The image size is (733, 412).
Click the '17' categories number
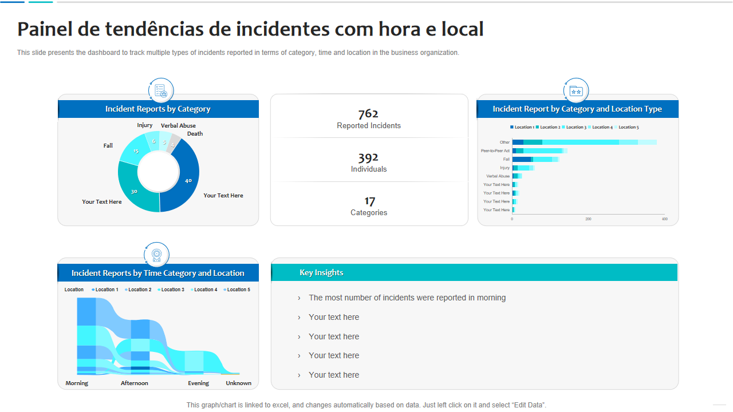click(370, 201)
